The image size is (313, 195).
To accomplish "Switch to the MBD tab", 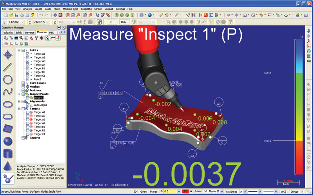I will (x=52, y=32).
